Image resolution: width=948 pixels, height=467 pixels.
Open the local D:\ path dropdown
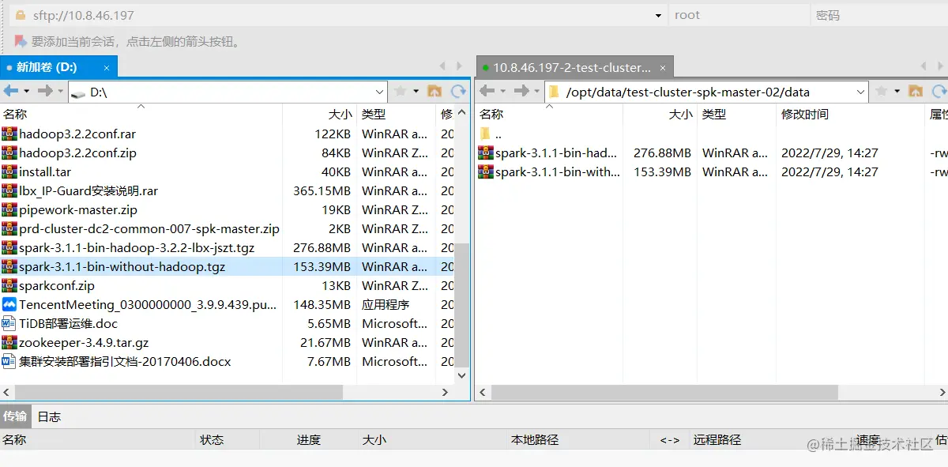point(379,92)
